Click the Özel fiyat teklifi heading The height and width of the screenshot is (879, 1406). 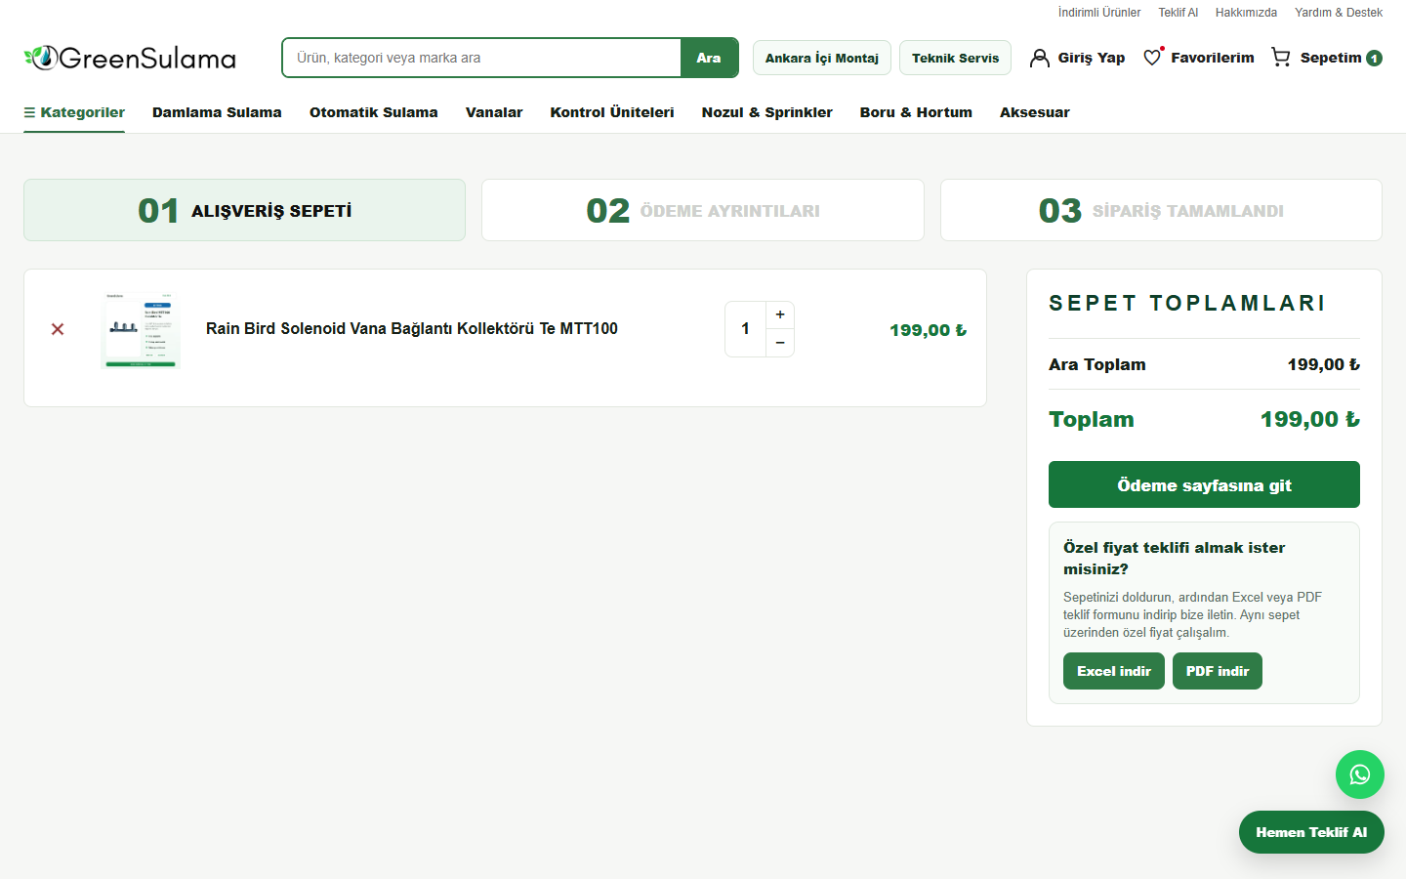pyautogui.click(x=1175, y=558)
